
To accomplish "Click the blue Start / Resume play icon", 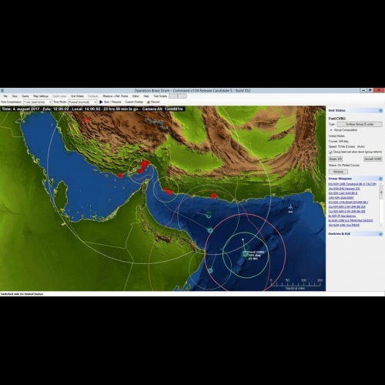I will coord(101,102).
